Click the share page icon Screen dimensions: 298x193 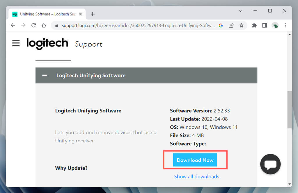point(231,25)
